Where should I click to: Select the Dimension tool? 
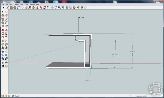click(6, 41)
